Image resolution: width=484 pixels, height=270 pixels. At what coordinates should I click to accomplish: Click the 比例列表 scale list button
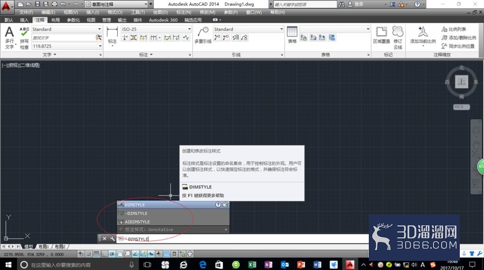click(x=454, y=29)
